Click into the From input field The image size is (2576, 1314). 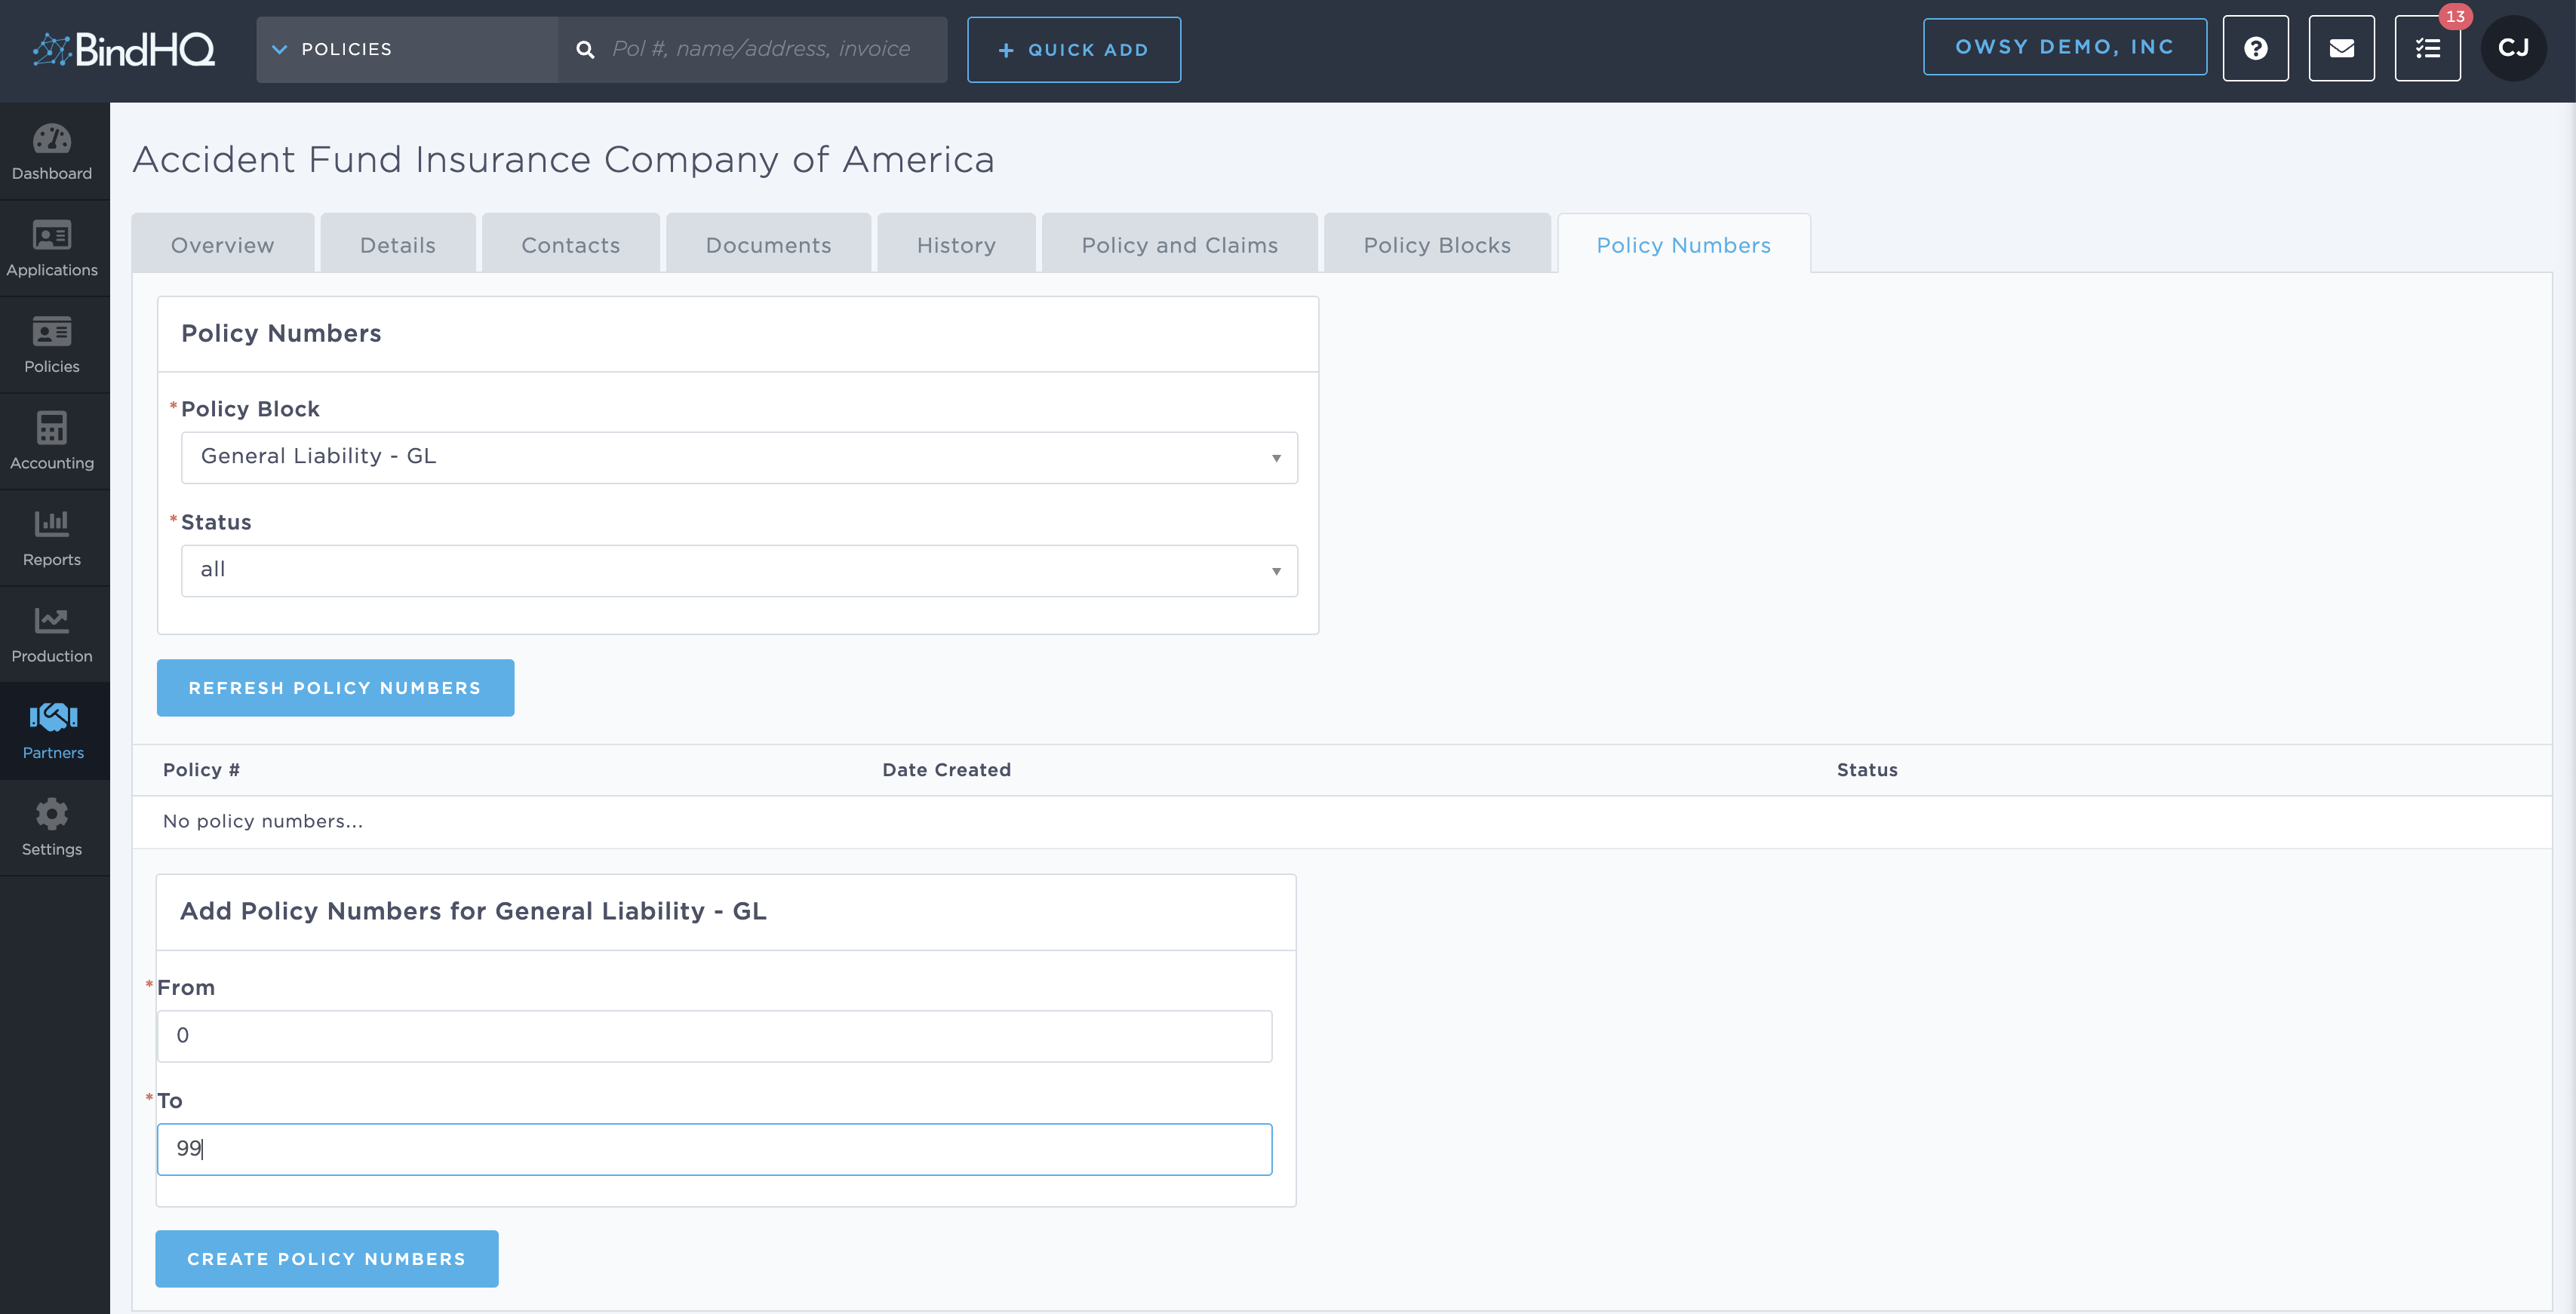(x=714, y=1035)
